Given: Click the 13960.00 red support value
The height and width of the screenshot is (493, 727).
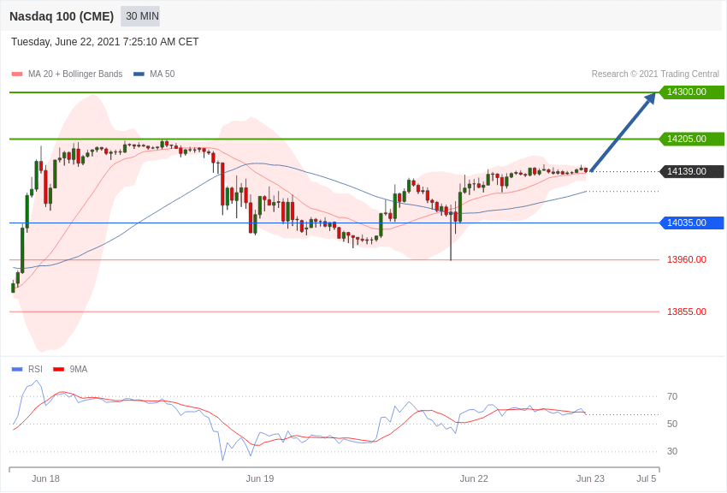Looking at the screenshot, I should (x=687, y=259).
